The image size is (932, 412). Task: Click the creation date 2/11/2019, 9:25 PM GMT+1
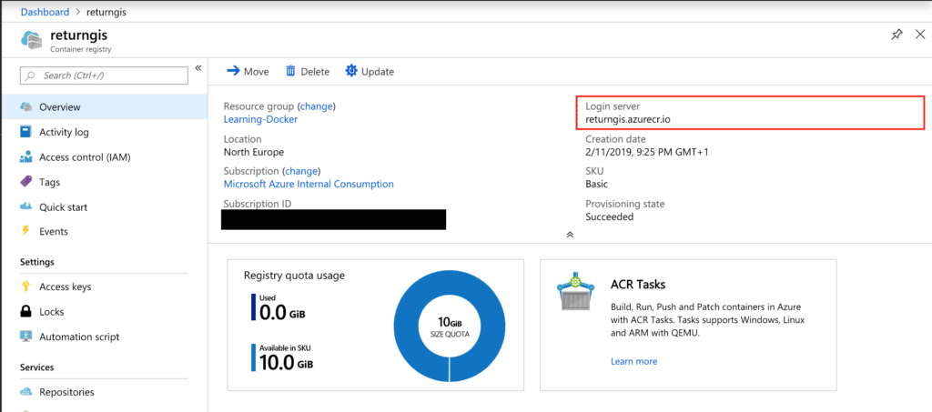tap(647, 151)
